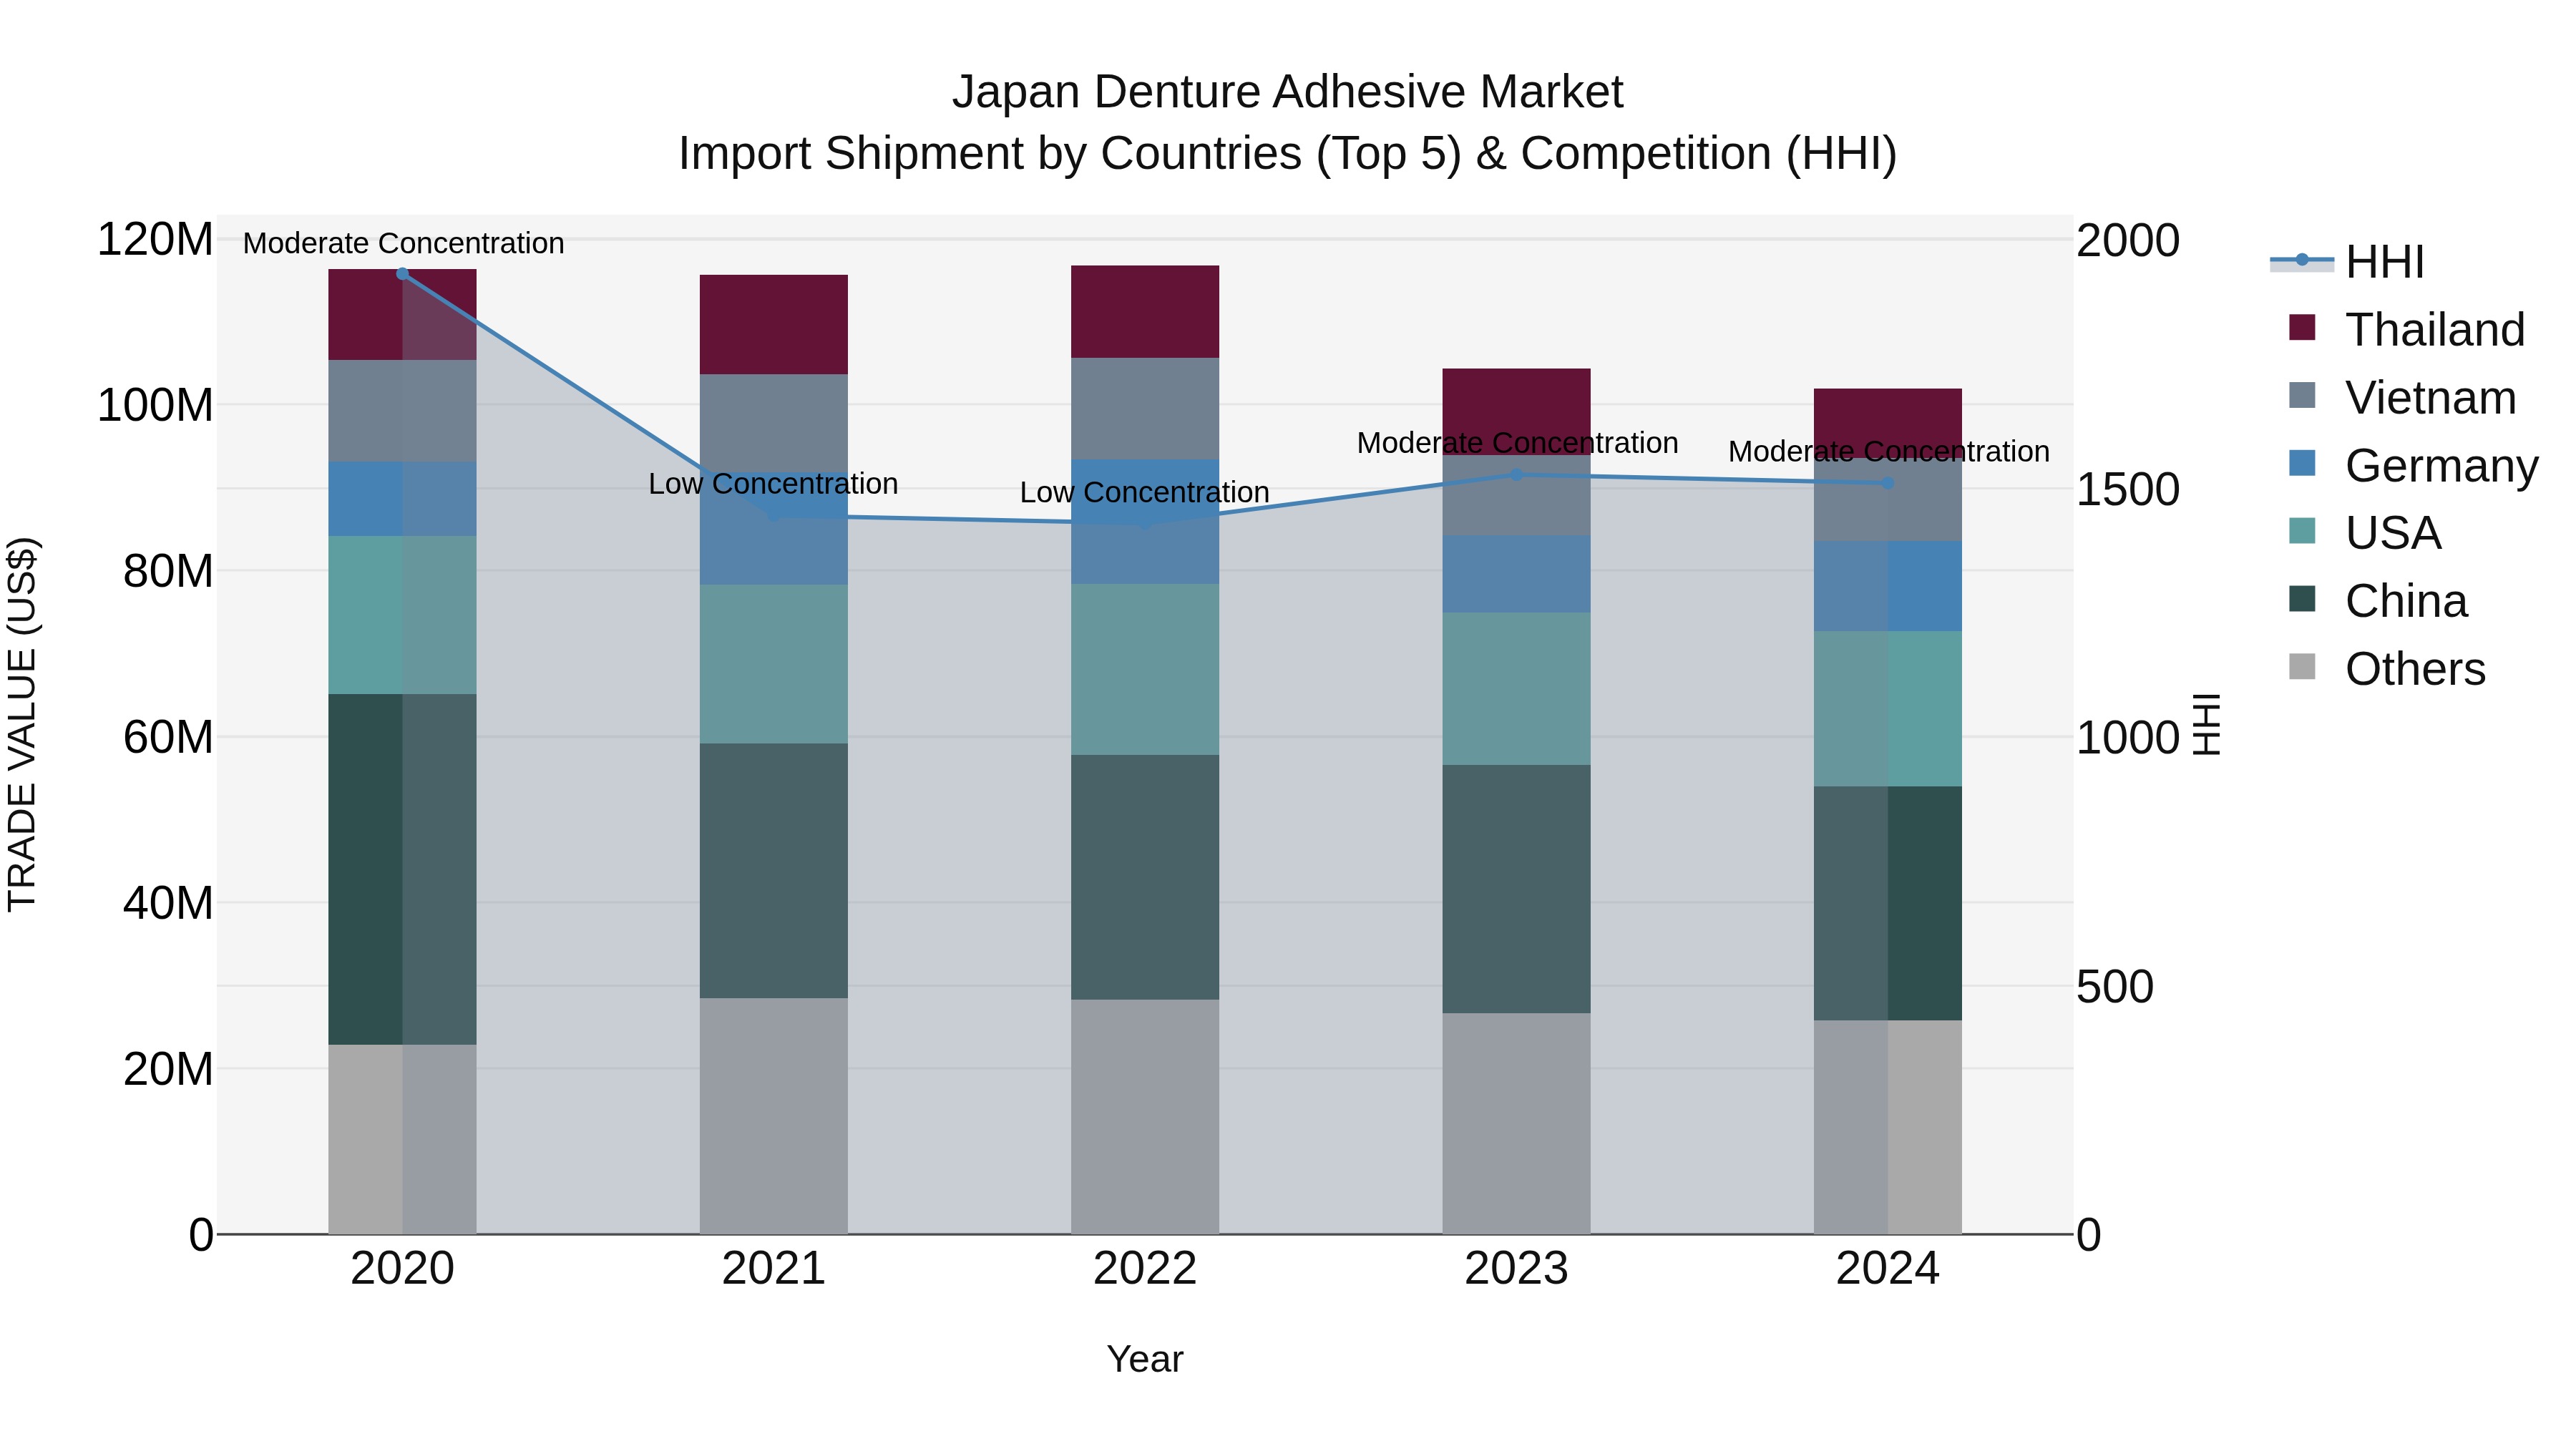The height and width of the screenshot is (1449, 2576).
Task: Click the 120M left axis tick label
Action: tap(155, 240)
